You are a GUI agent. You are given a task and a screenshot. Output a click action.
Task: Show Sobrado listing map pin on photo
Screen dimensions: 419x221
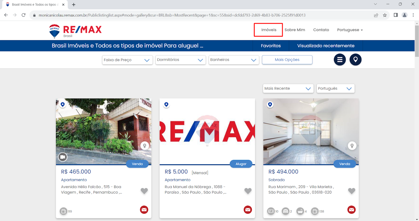(x=352, y=146)
